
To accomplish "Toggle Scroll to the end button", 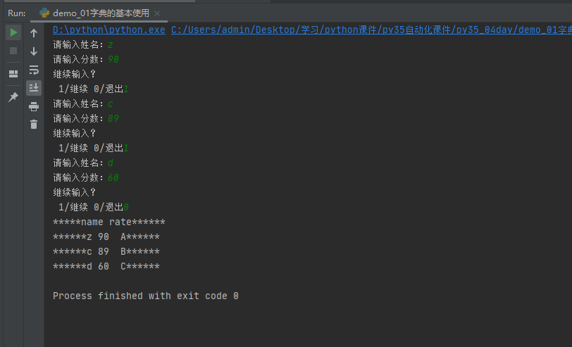I will click(x=34, y=88).
